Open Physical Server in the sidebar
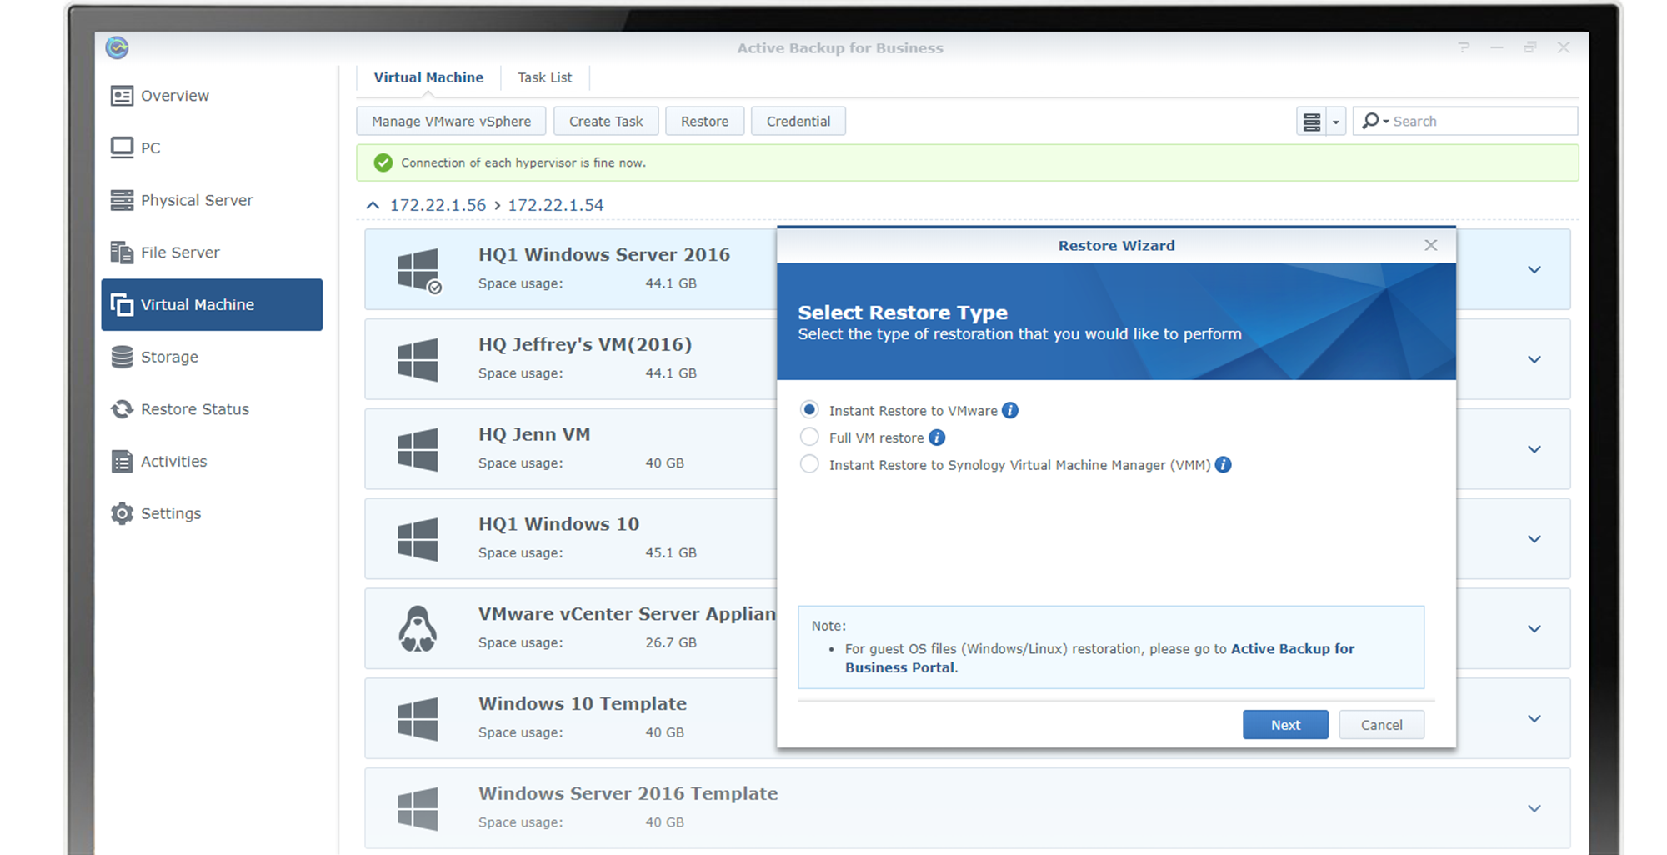The image size is (1667, 855). click(197, 200)
